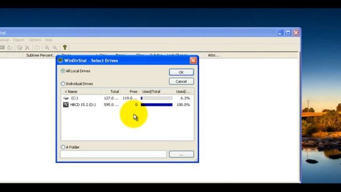
Task: Minimize the main WinDirStat window
Action: (x=280, y=33)
